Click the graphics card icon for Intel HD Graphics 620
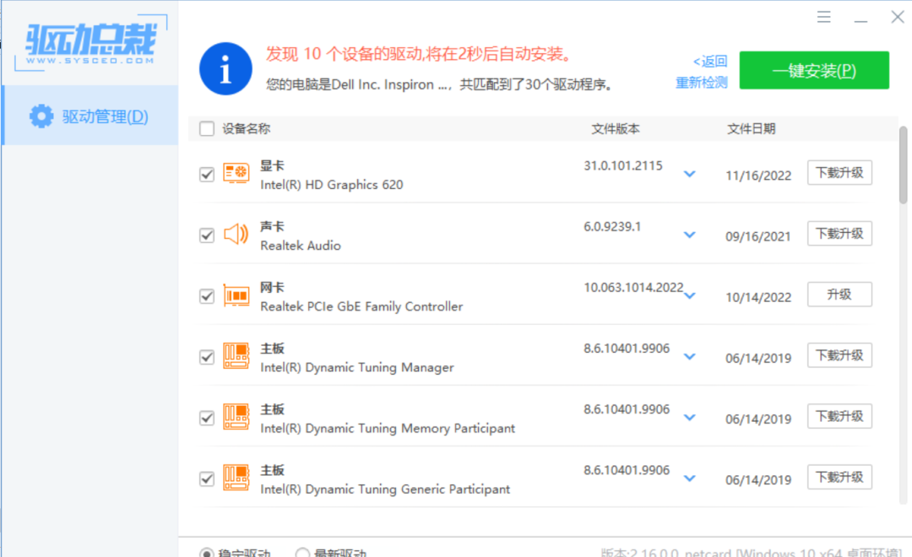The image size is (912, 557). tap(236, 173)
